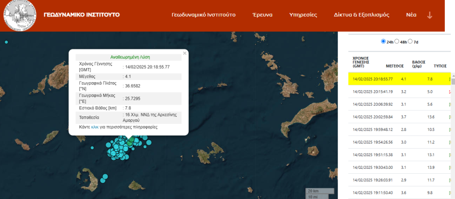Viewport: 455px width, 199px height.
Task: Select the 48h radio button
Action: point(397,41)
